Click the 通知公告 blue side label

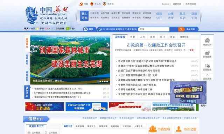coord(27,92)
